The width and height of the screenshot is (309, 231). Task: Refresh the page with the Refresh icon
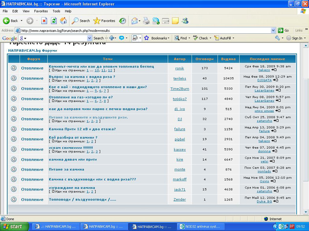pos(54,21)
